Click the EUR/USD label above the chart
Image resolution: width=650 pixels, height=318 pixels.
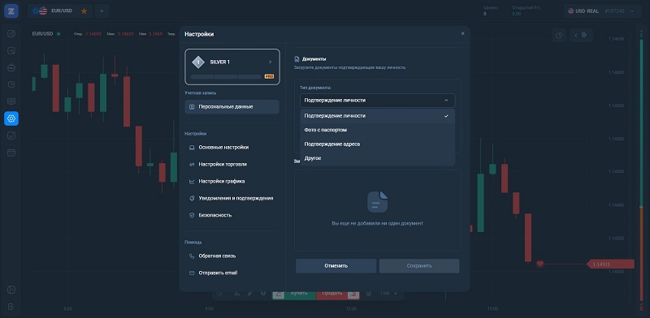tap(43, 34)
